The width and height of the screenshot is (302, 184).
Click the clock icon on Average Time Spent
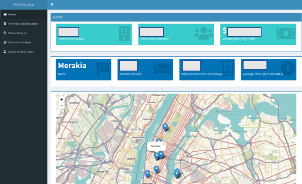point(287,69)
